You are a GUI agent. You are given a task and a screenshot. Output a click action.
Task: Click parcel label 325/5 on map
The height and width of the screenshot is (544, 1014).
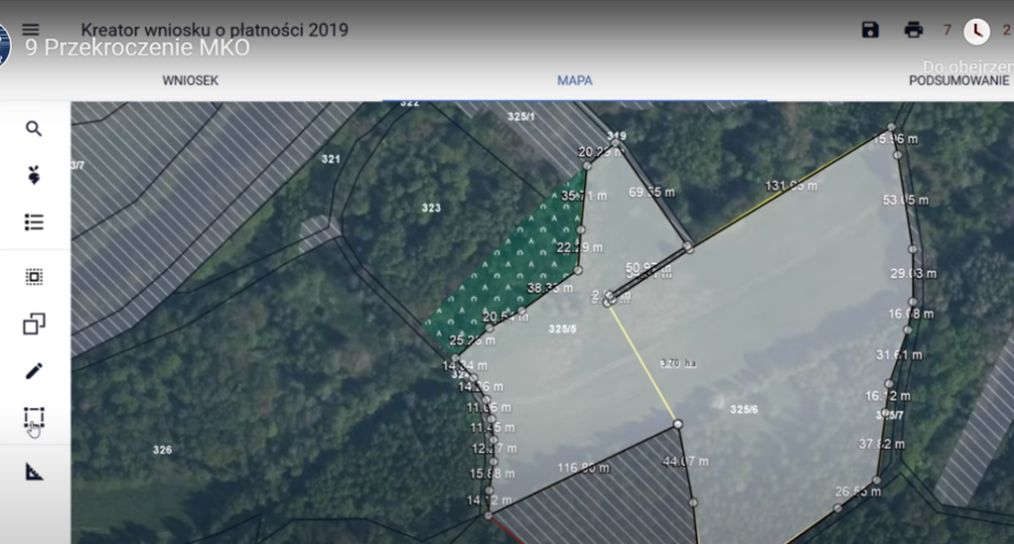coord(562,328)
